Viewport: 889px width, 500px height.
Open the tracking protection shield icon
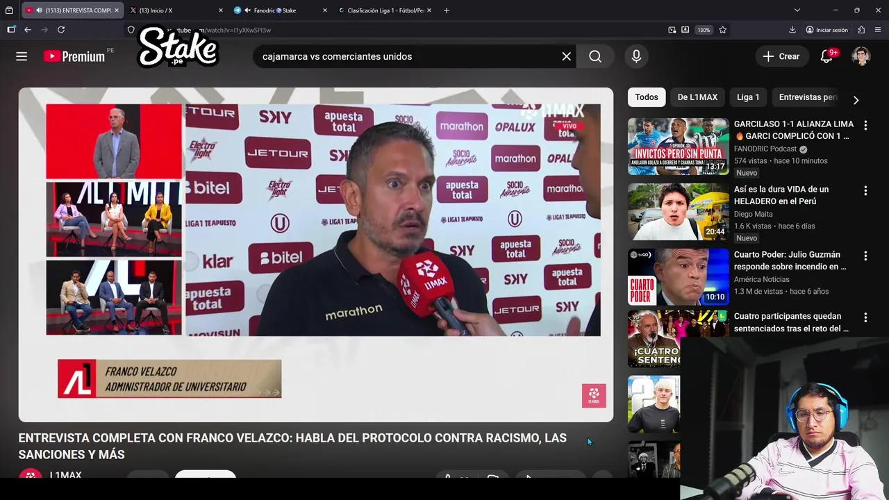coord(131,30)
